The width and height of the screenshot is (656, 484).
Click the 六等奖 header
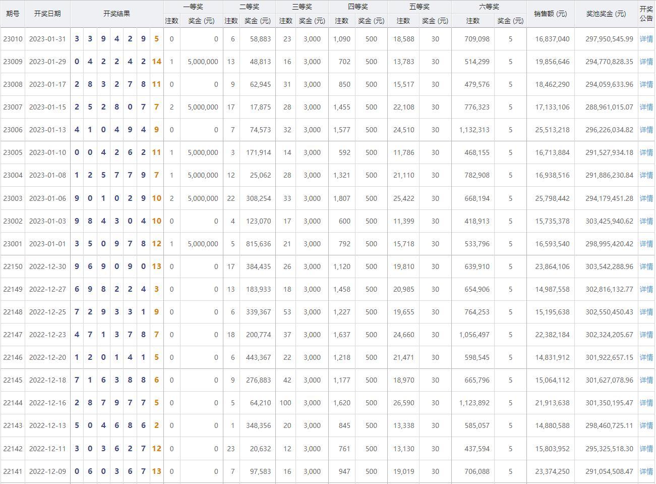pos(489,7)
